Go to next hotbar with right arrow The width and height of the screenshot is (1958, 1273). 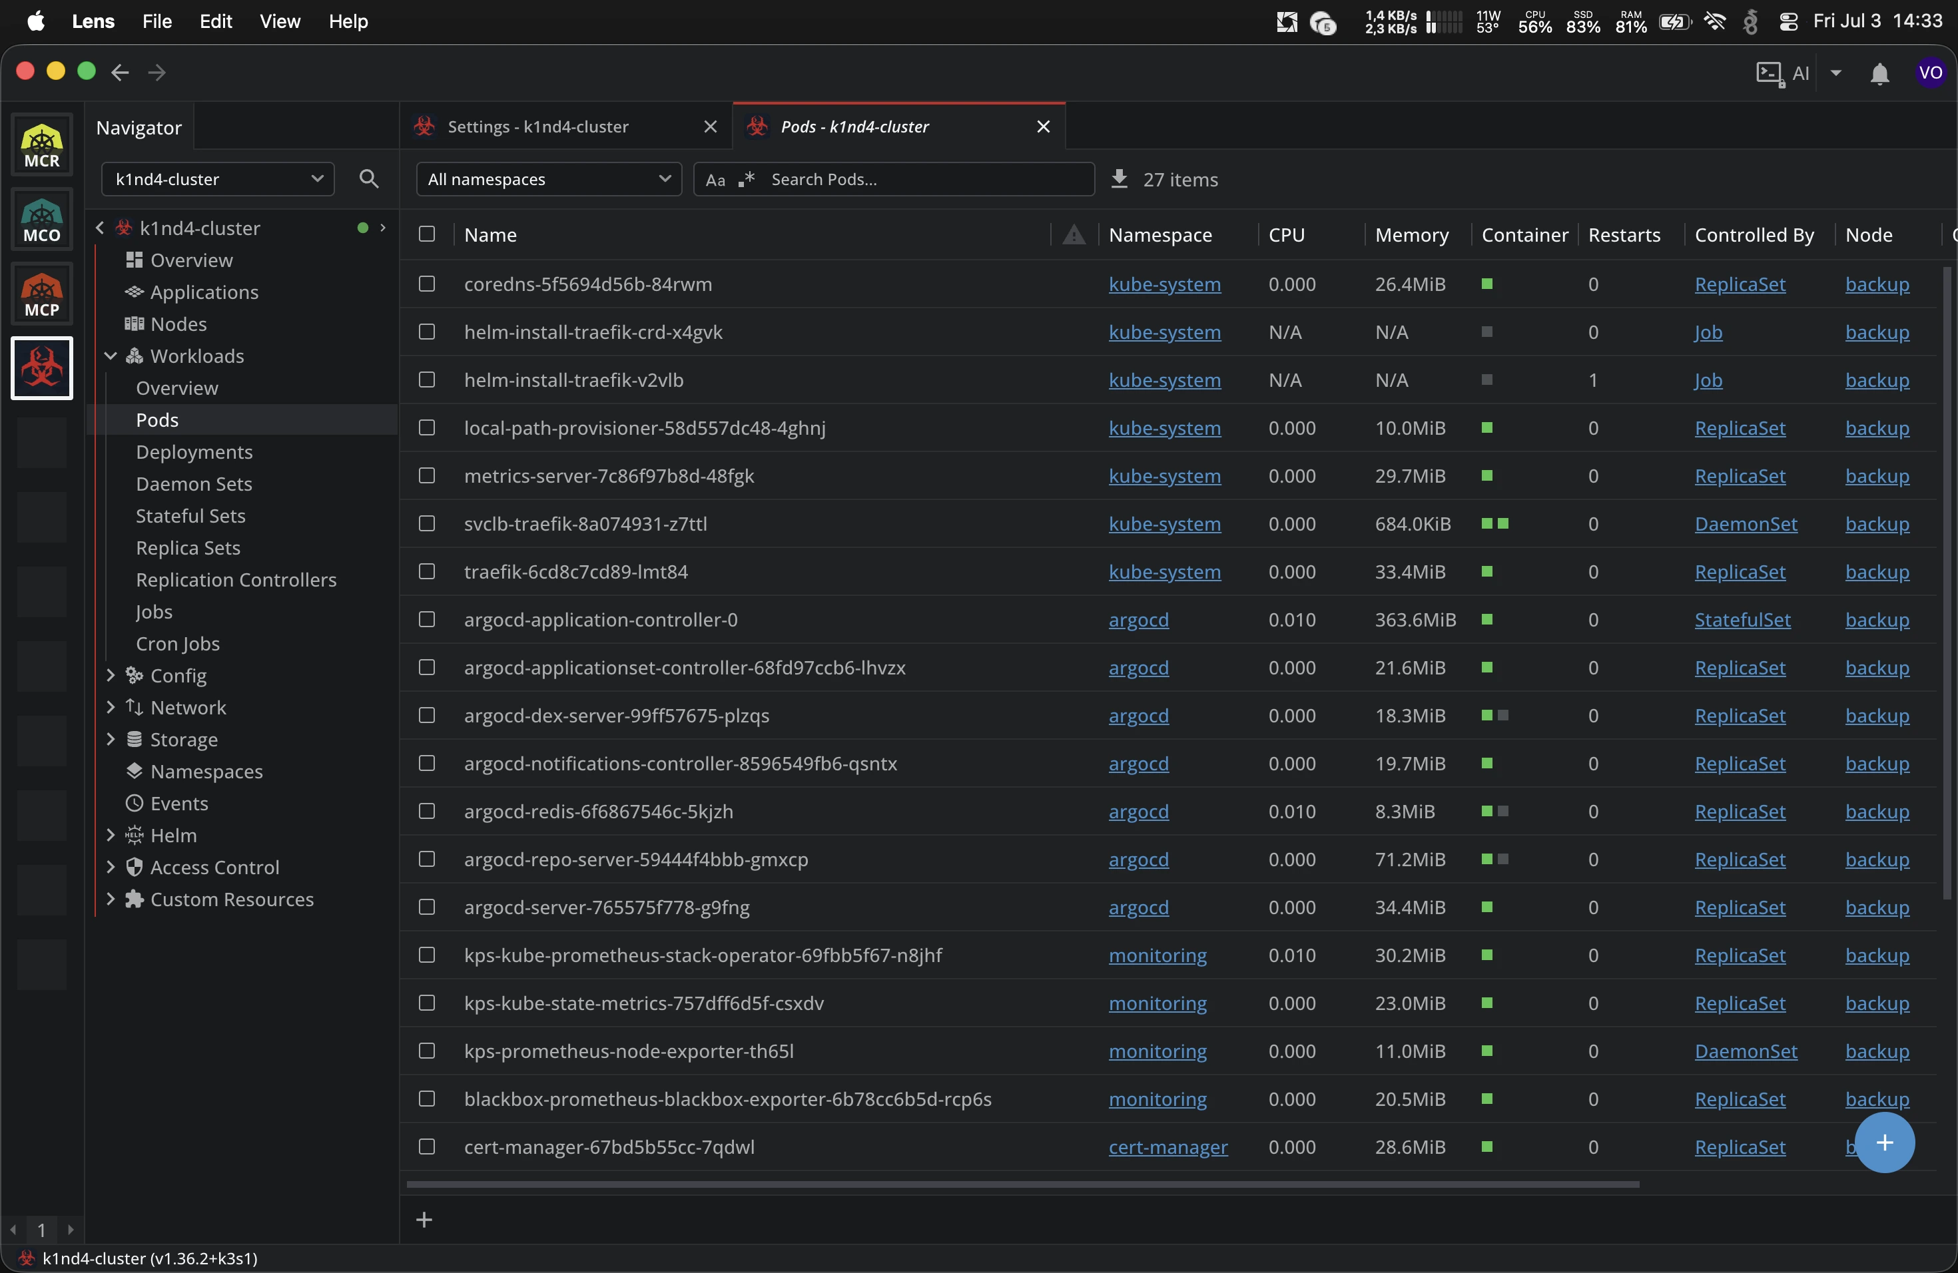[71, 1230]
